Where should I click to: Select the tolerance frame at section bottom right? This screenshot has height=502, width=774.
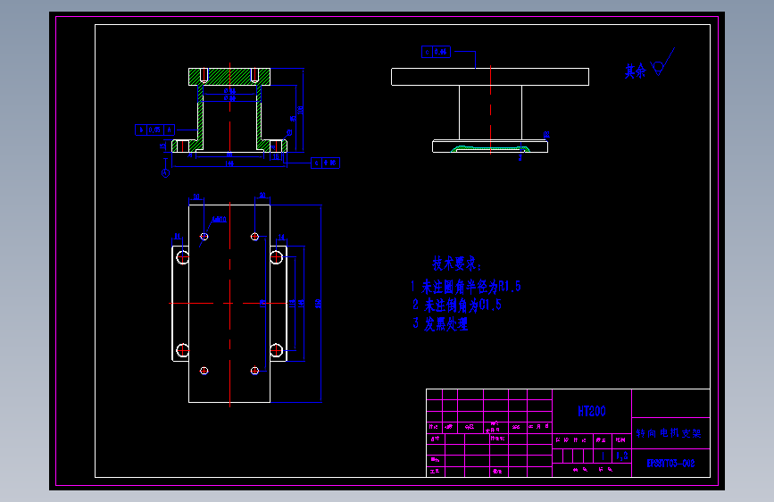tap(325, 163)
